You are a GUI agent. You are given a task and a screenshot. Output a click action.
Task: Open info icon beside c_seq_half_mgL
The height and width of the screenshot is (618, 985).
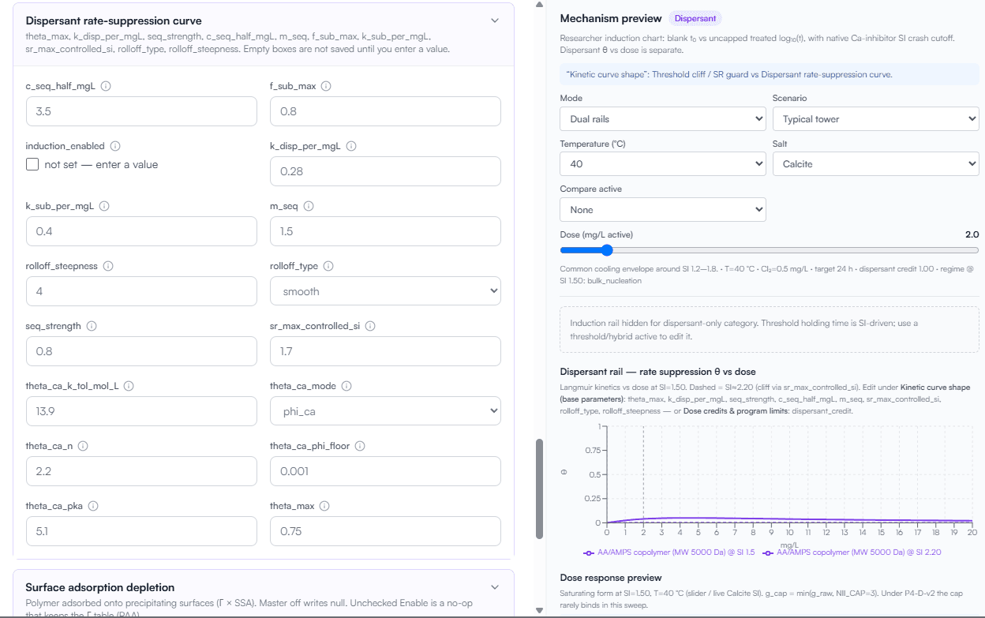click(x=106, y=86)
